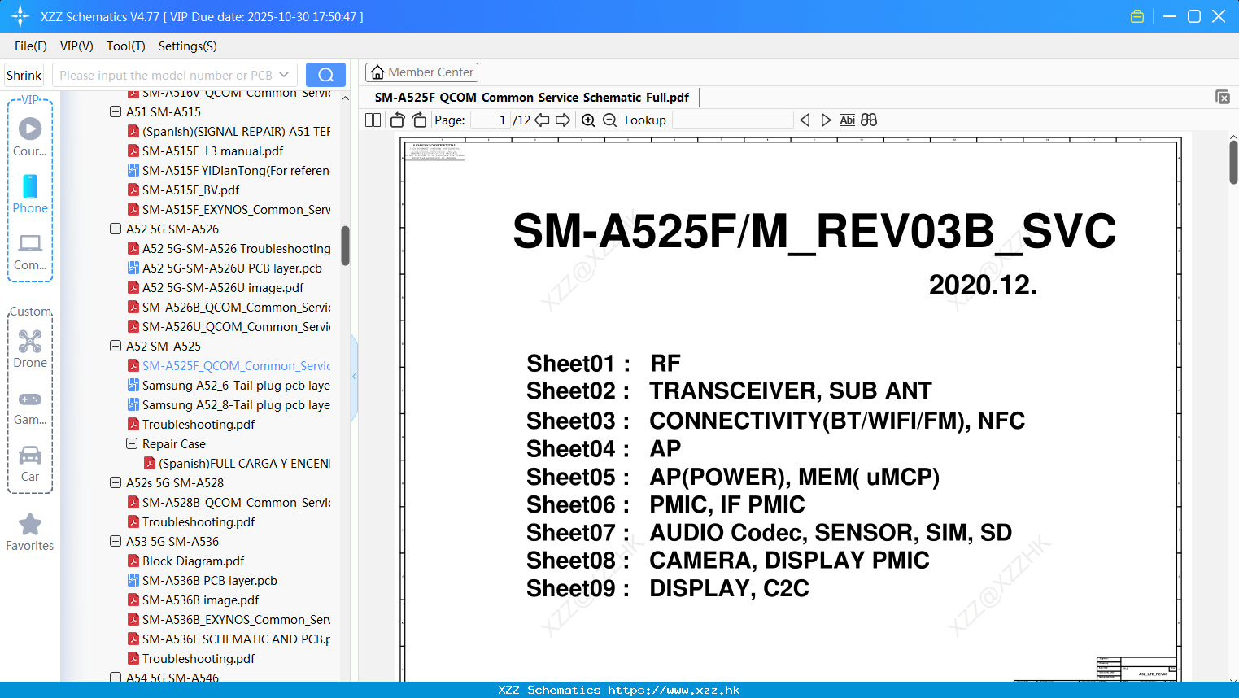Select the Drone category
The width and height of the screenshot is (1239, 698).
(30, 349)
